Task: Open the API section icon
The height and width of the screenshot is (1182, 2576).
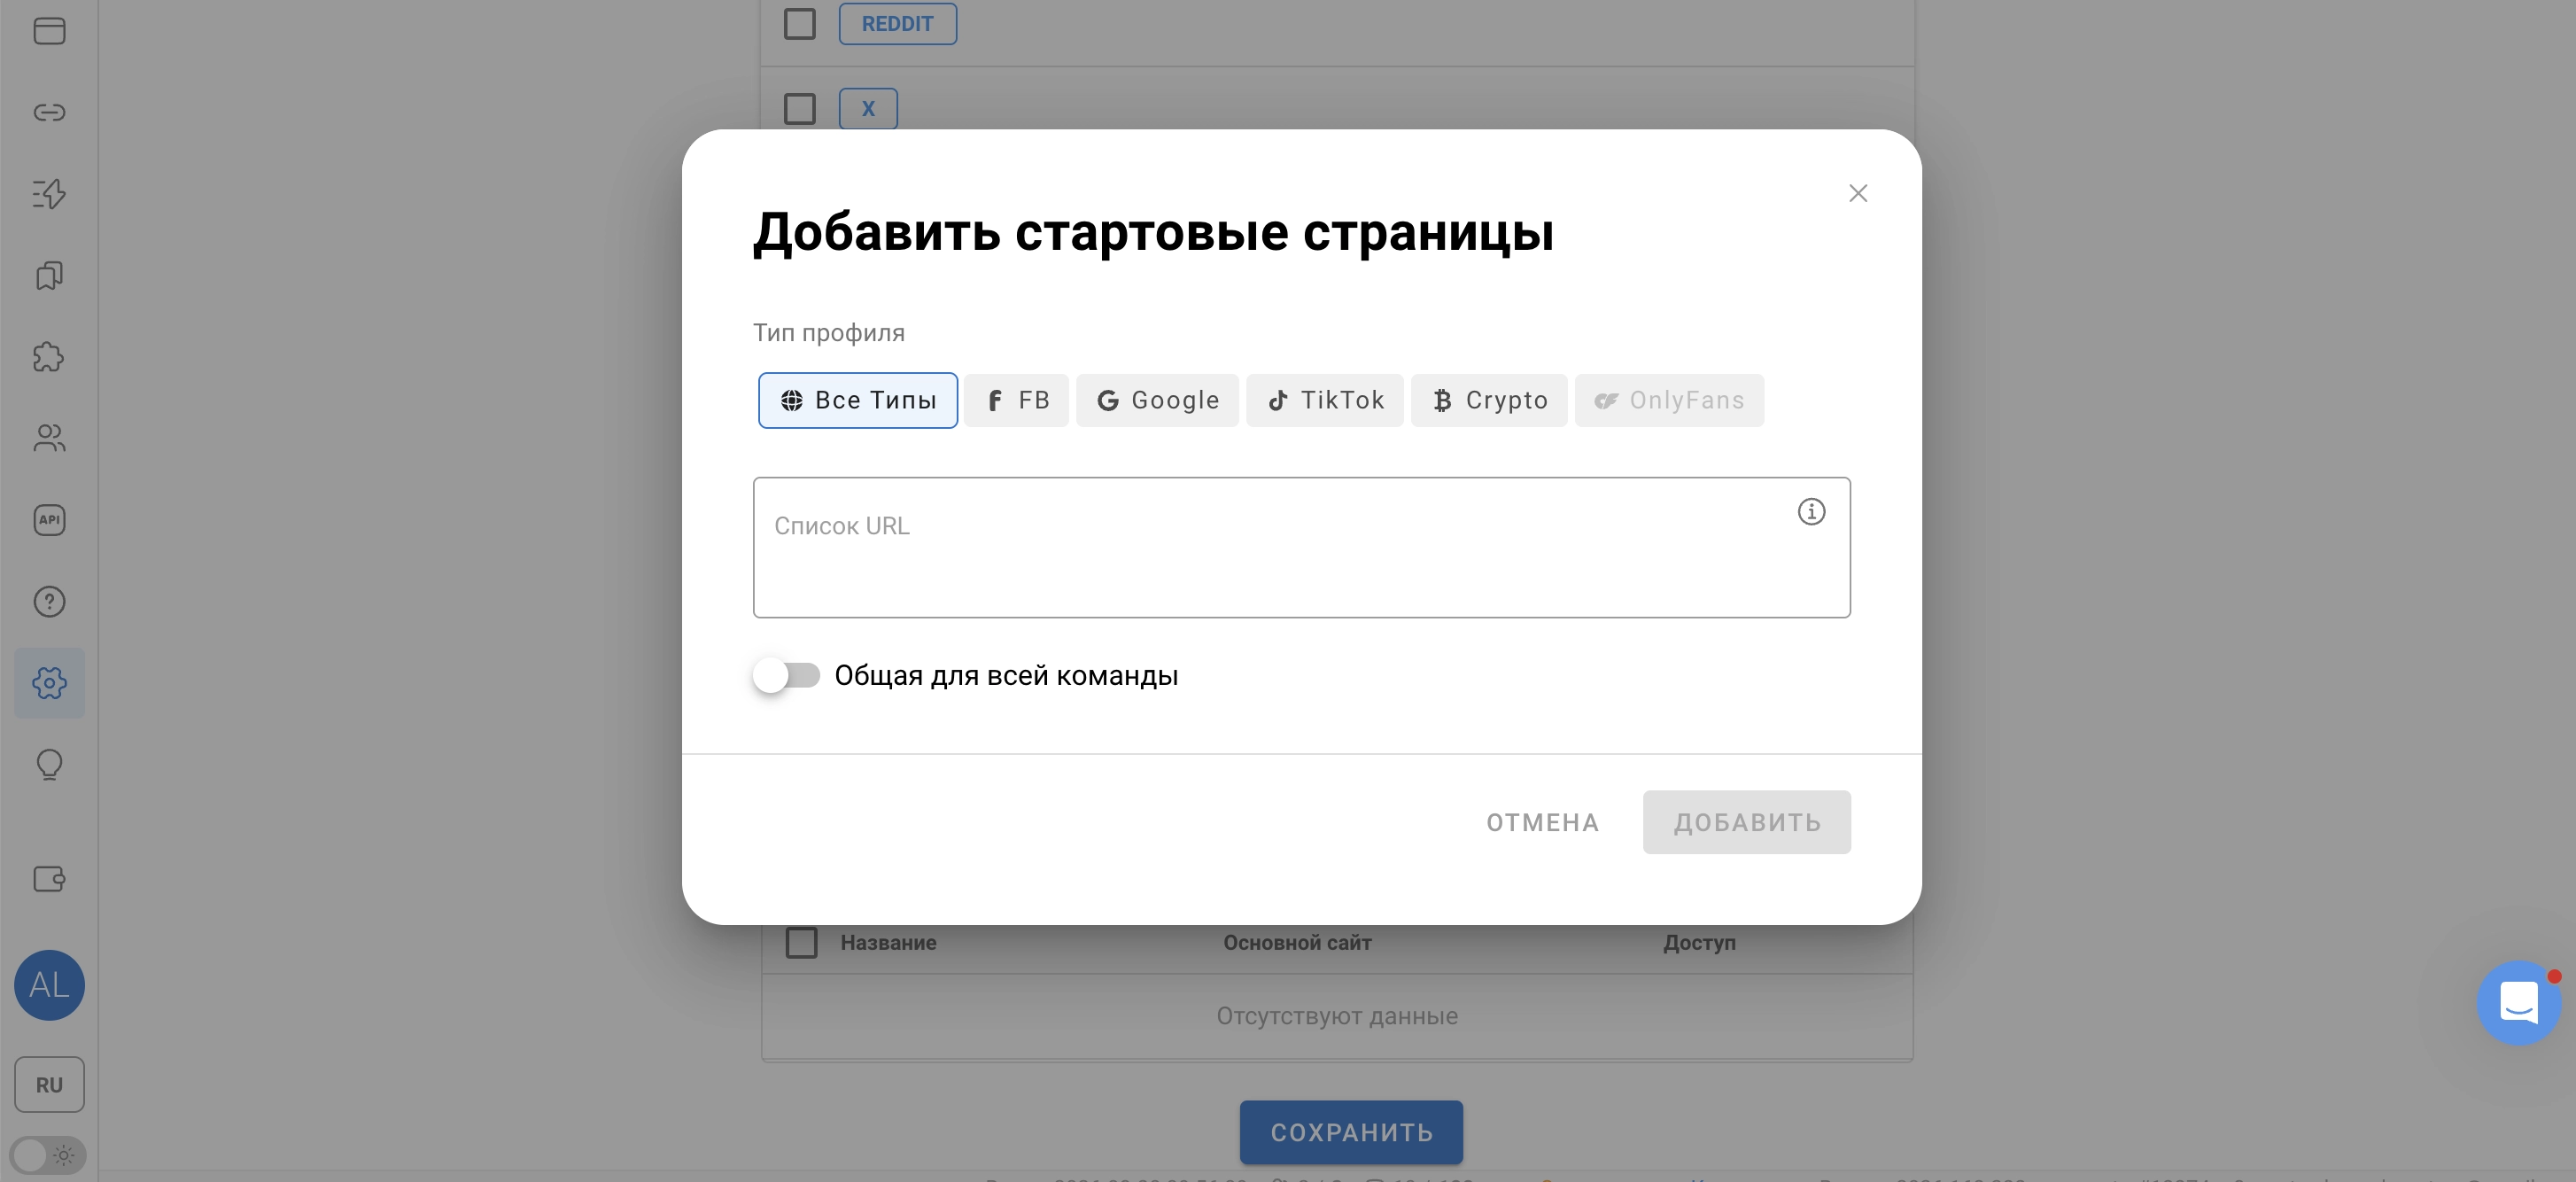Action: point(49,520)
